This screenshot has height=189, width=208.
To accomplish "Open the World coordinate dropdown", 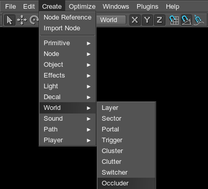I will 111,20.
